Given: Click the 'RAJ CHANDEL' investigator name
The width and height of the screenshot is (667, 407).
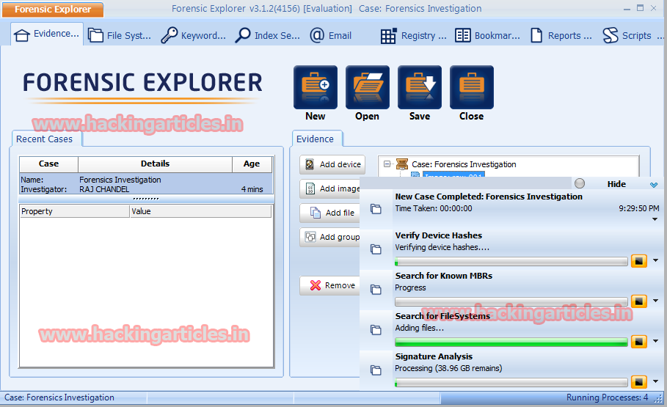Looking at the screenshot, I should tap(104, 189).
